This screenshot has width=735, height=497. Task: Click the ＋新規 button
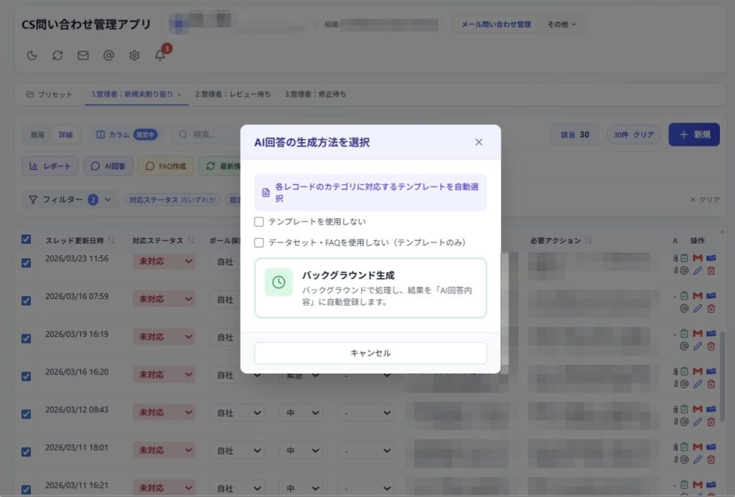(694, 134)
